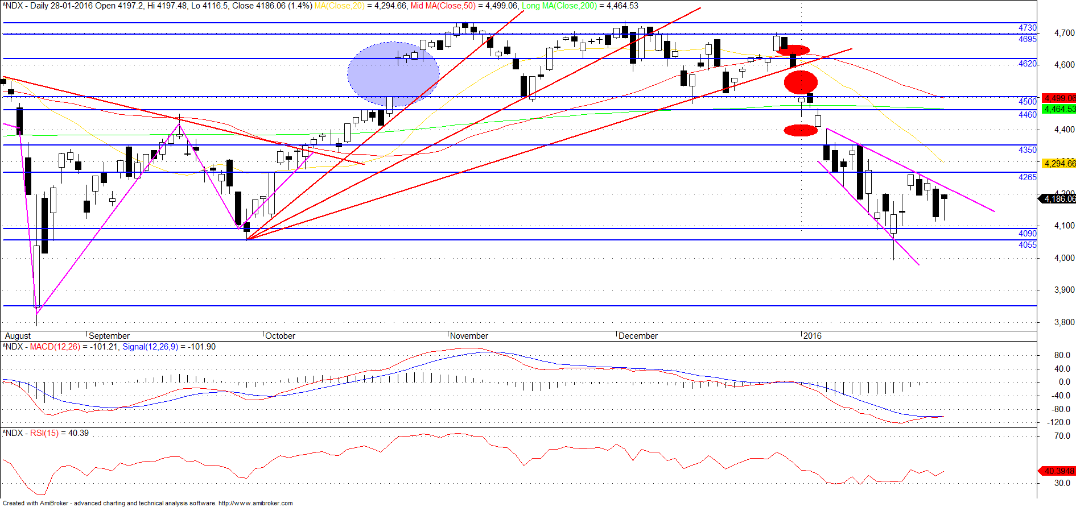Select the 4620 support level label
Viewport: 1076px width, 507px height.
point(1027,64)
